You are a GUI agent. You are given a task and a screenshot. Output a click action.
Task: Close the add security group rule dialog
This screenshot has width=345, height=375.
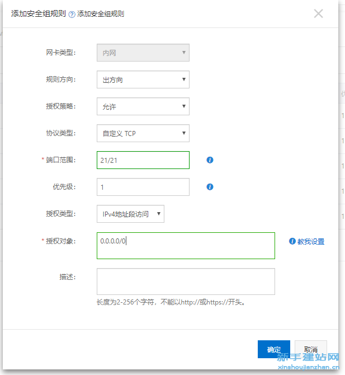click(318, 13)
